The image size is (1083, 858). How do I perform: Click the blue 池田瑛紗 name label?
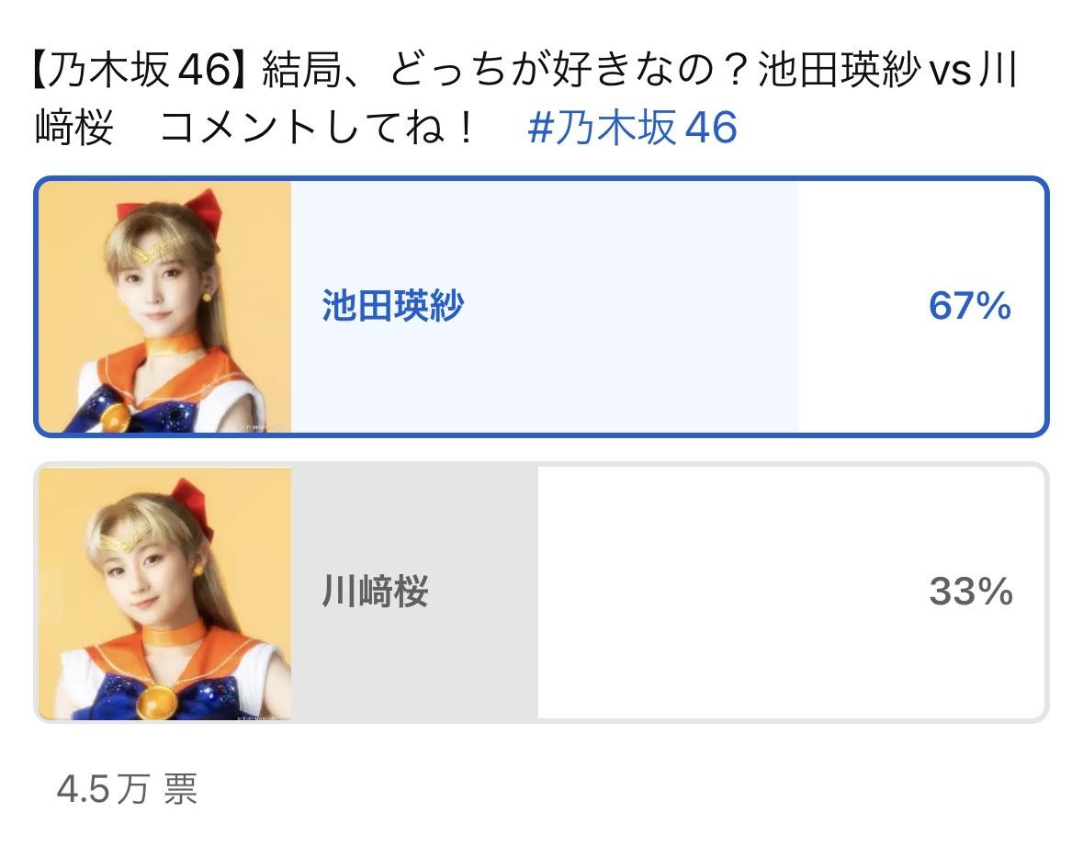393,306
